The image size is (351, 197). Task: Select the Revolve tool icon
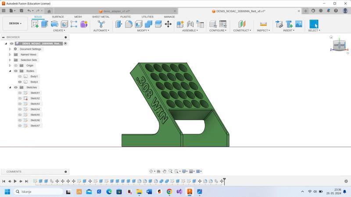pos(54,24)
